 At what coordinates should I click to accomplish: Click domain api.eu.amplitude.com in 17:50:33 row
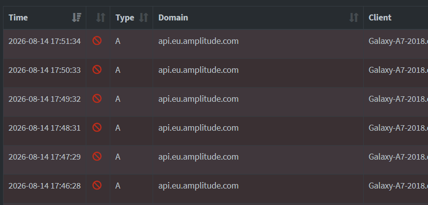(x=199, y=70)
